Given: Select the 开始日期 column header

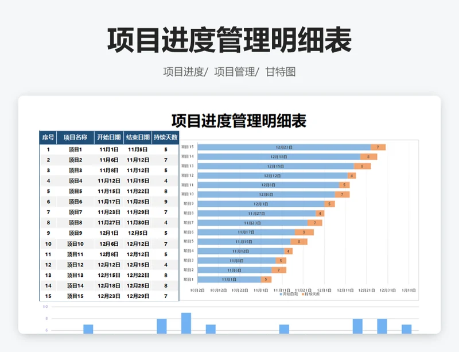Looking at the screenshot, I should coord(109,137).
